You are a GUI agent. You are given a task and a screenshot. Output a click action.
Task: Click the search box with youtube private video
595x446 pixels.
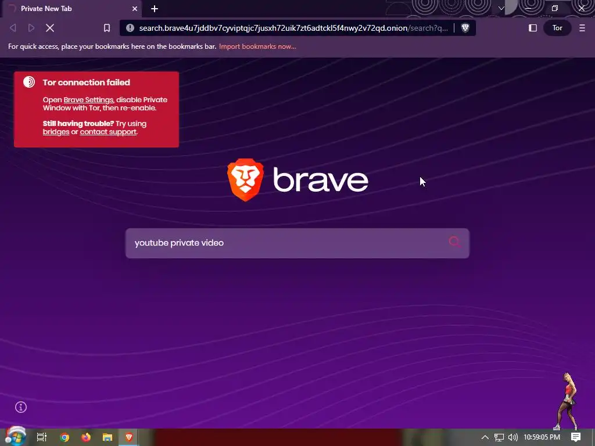[297, 243]
